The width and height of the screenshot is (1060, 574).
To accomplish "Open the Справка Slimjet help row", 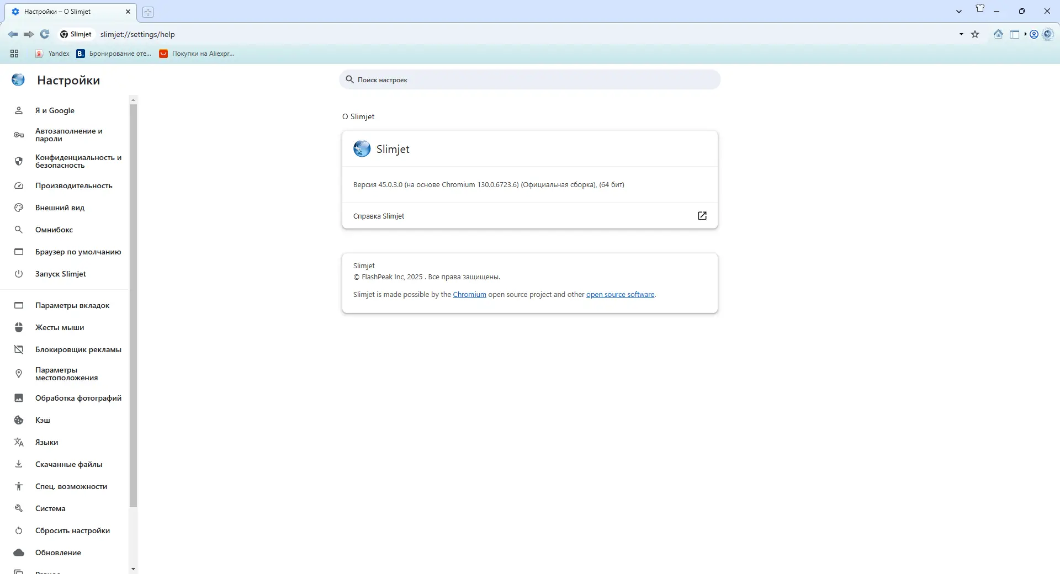I will 530,216.
